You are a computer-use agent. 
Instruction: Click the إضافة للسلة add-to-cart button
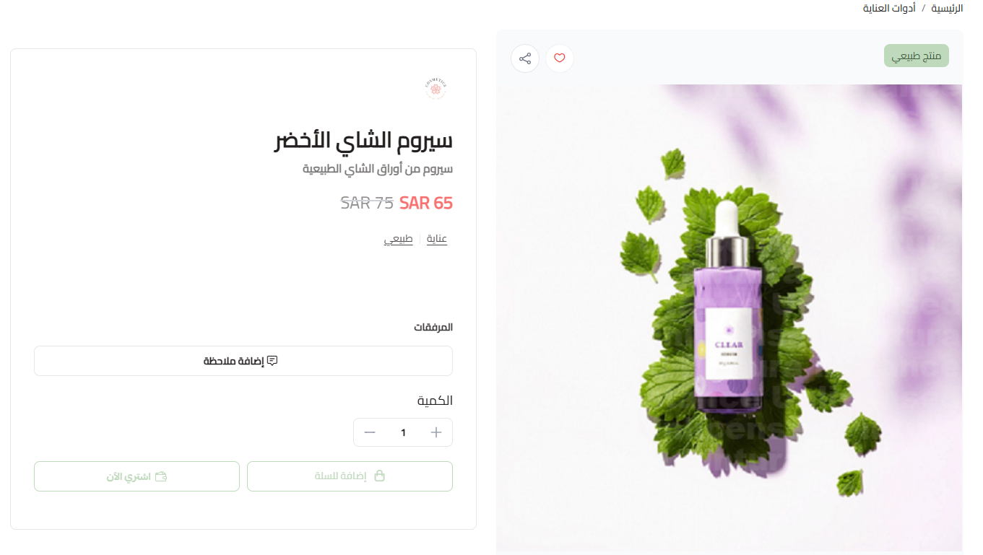point(350,476)
